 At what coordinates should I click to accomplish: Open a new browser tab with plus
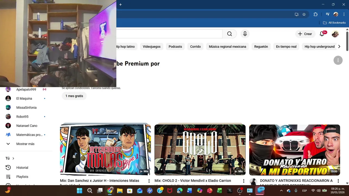[x=121, y=4]
